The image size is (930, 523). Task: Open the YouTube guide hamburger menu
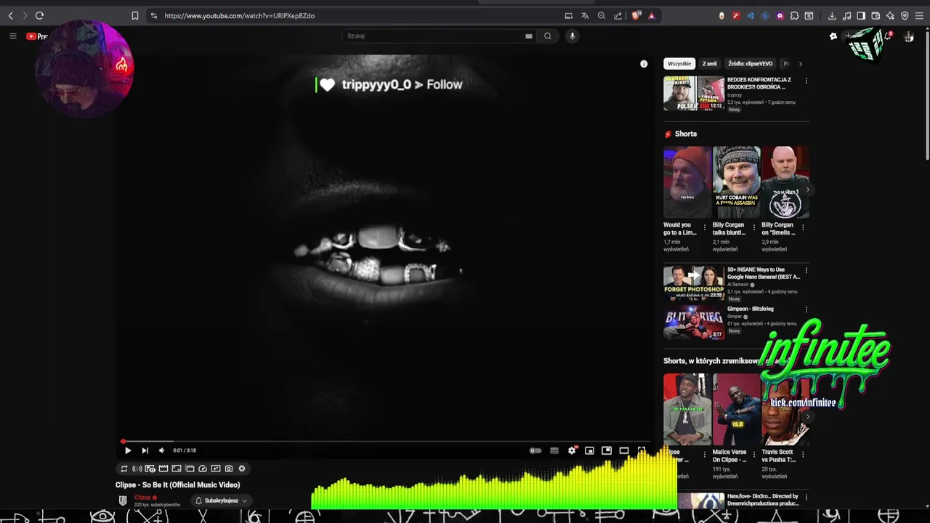pyautogui.click(x=12, y=36)
